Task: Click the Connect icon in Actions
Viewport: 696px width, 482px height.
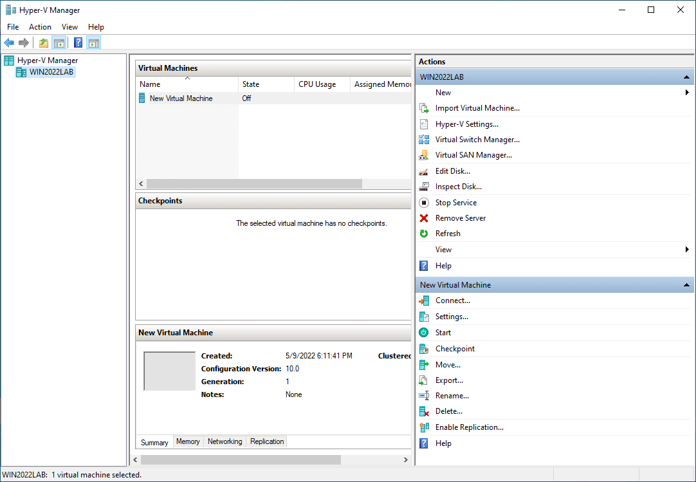Action: tap(424, 301)
